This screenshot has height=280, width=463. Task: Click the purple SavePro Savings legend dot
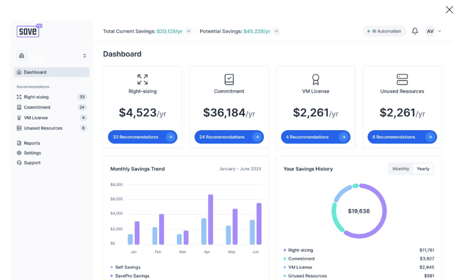[112, 276]
